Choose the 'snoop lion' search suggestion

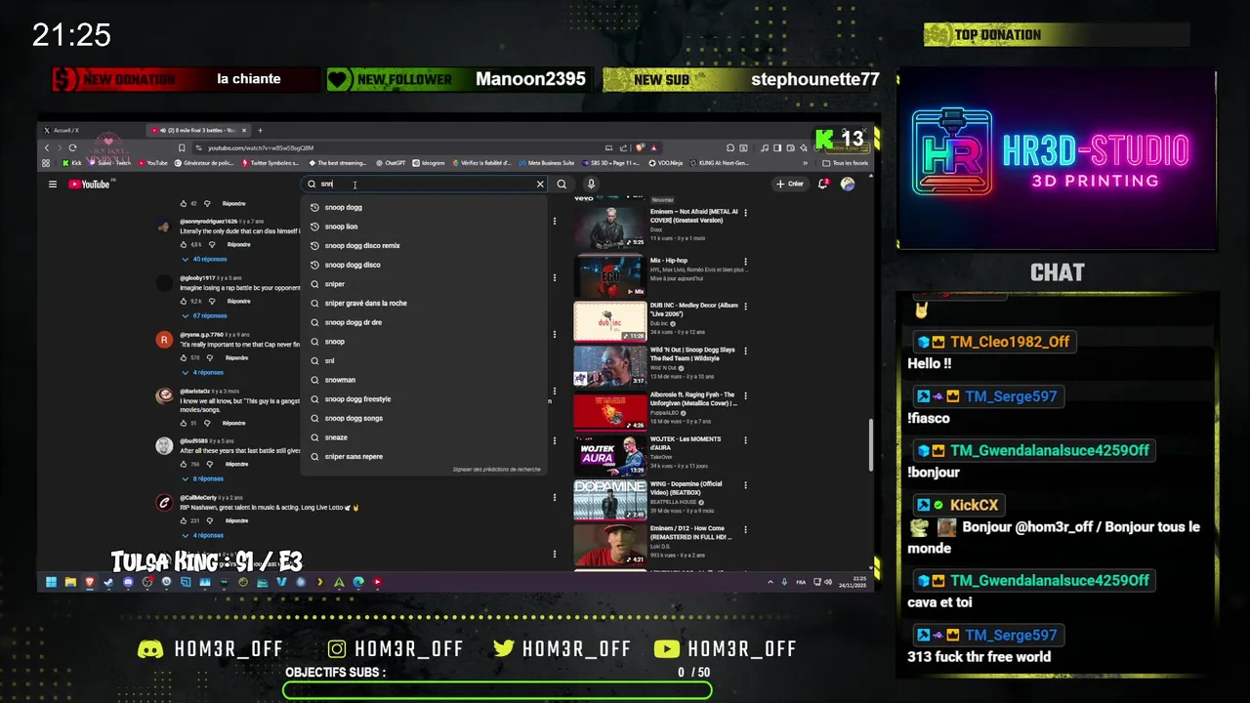pyautogui.click(x=424, y=227)
